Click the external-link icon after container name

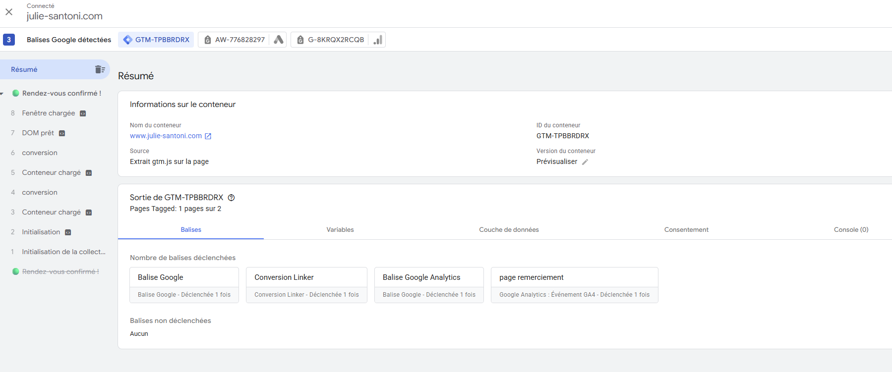[208, 136]
